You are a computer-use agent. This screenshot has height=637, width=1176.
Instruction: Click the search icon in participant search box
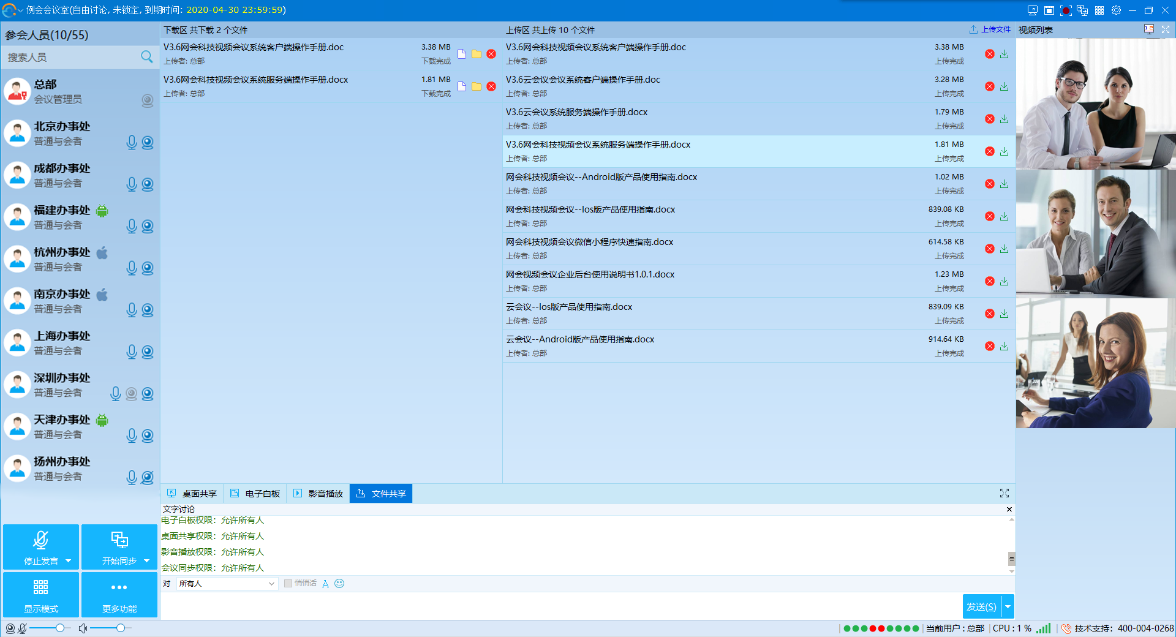[146, 57]
